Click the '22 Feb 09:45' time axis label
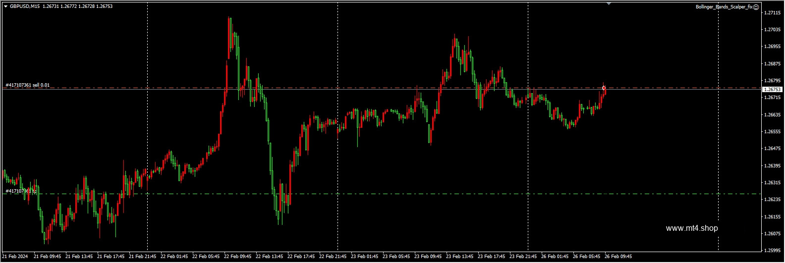 [237, 257]
